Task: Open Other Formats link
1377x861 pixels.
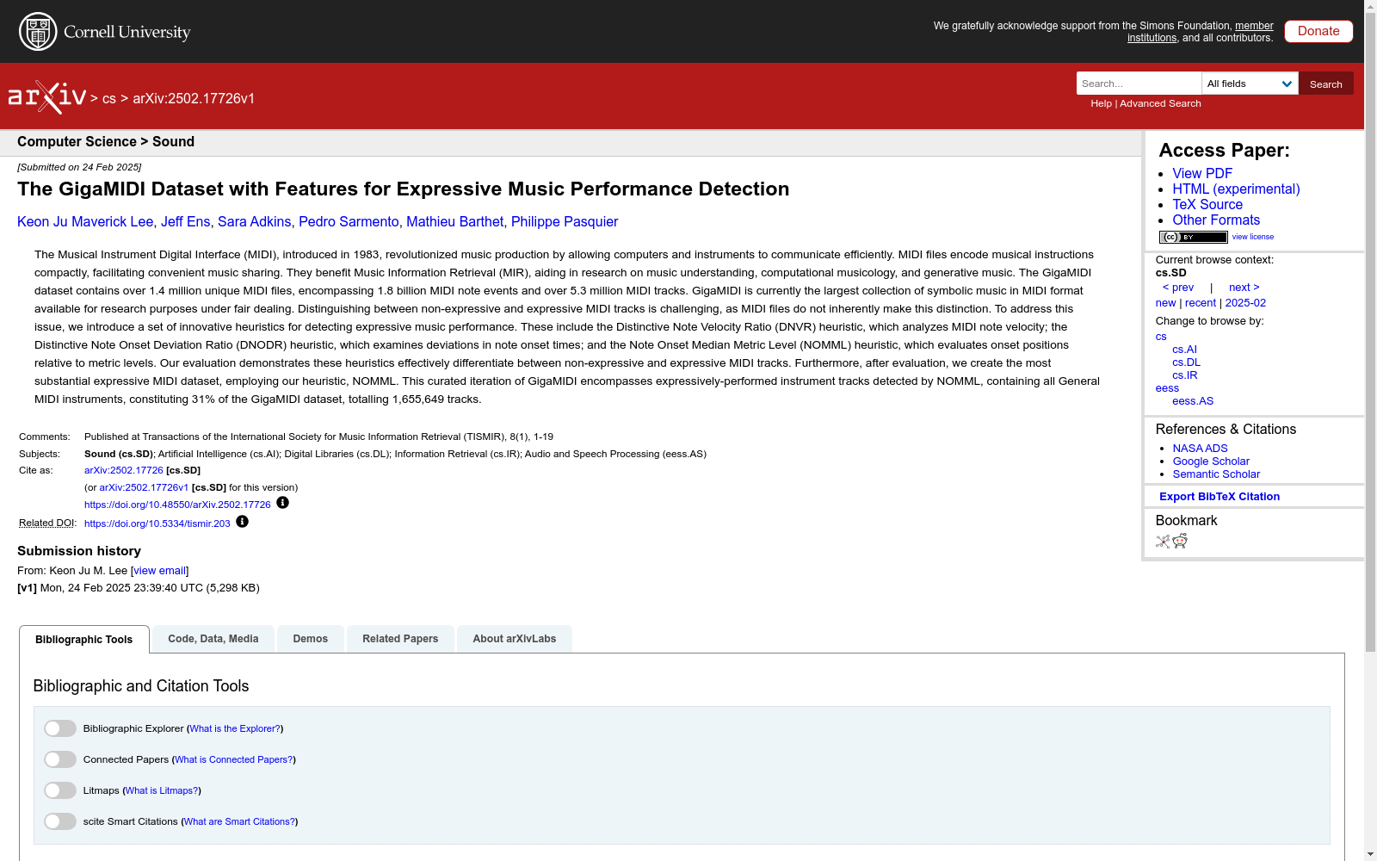Action: pos(1216,220)
